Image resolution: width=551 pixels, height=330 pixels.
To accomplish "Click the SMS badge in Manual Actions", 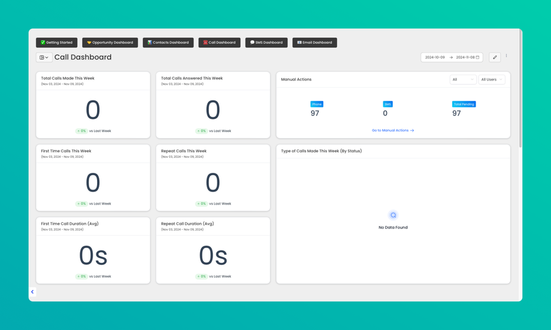I will 387,104.
